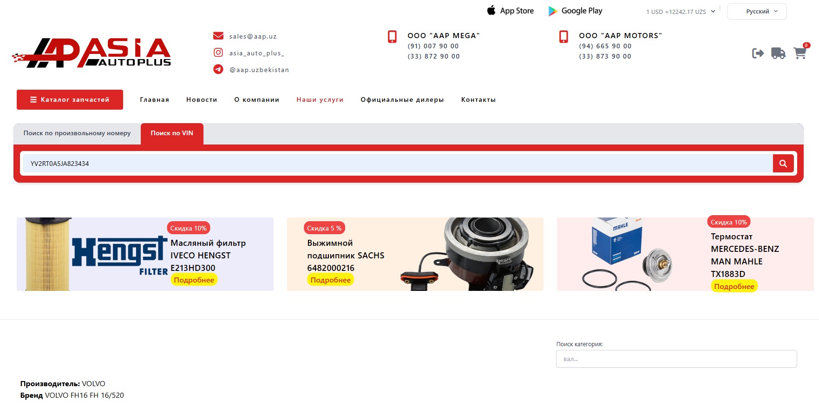Open the Instagram icon link
The image size is (819, 408).
tap(218, 53)
